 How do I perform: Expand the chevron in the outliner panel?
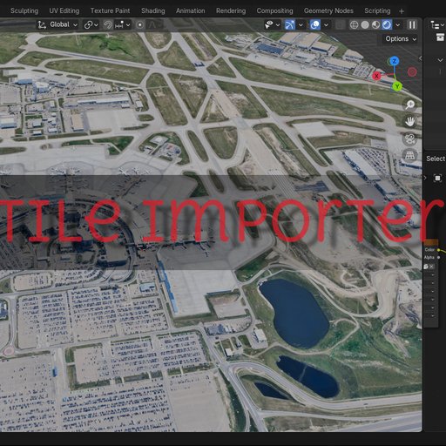click(440, 60)
